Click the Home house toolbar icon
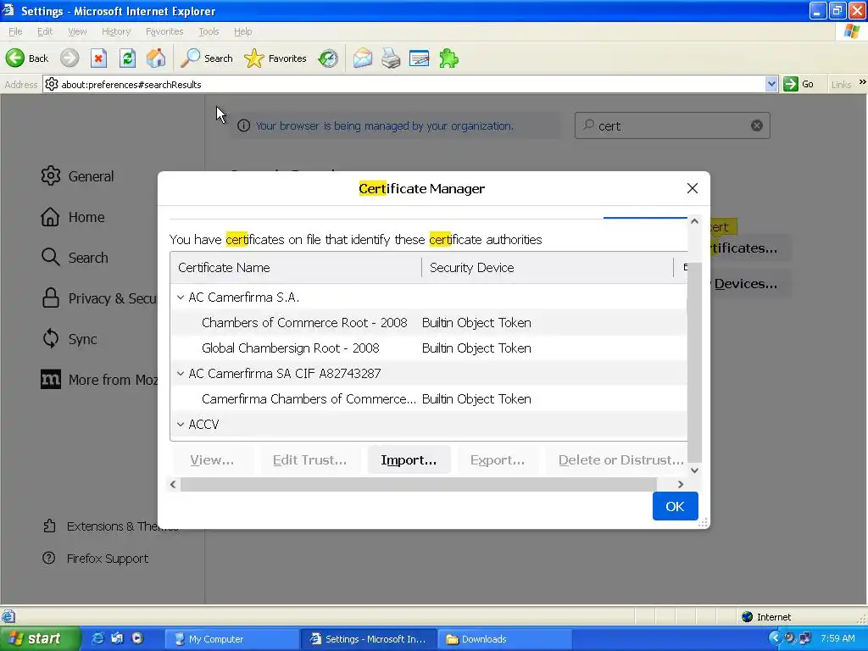The image size is (868, 651). (156, 58)
